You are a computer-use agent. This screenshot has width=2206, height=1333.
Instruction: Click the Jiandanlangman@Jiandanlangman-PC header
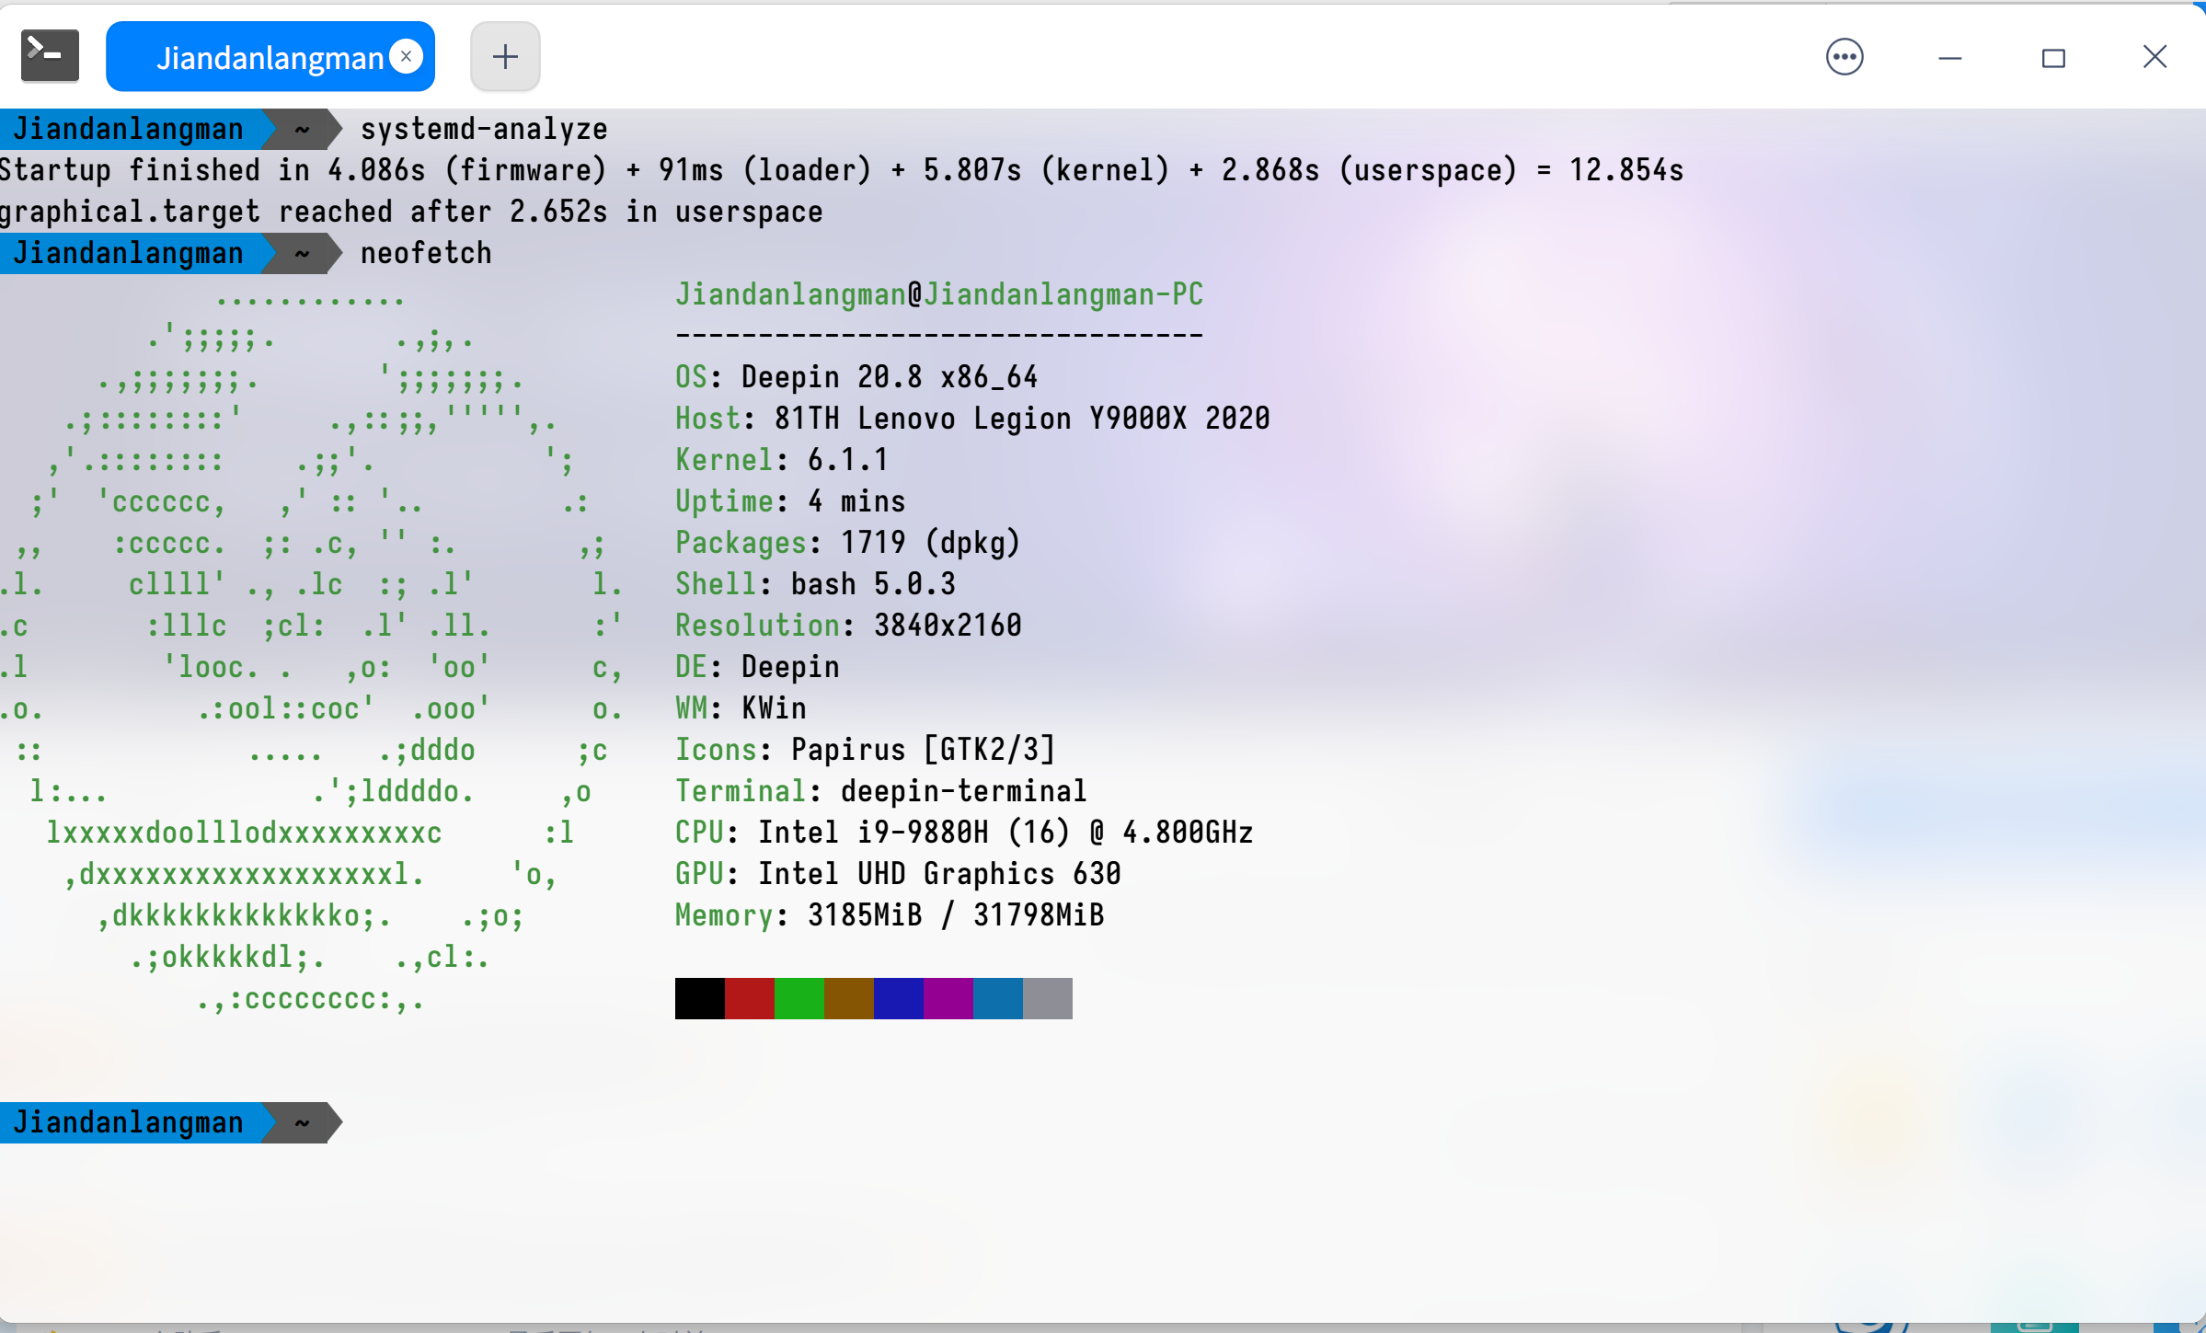click(x=938, y=294)
